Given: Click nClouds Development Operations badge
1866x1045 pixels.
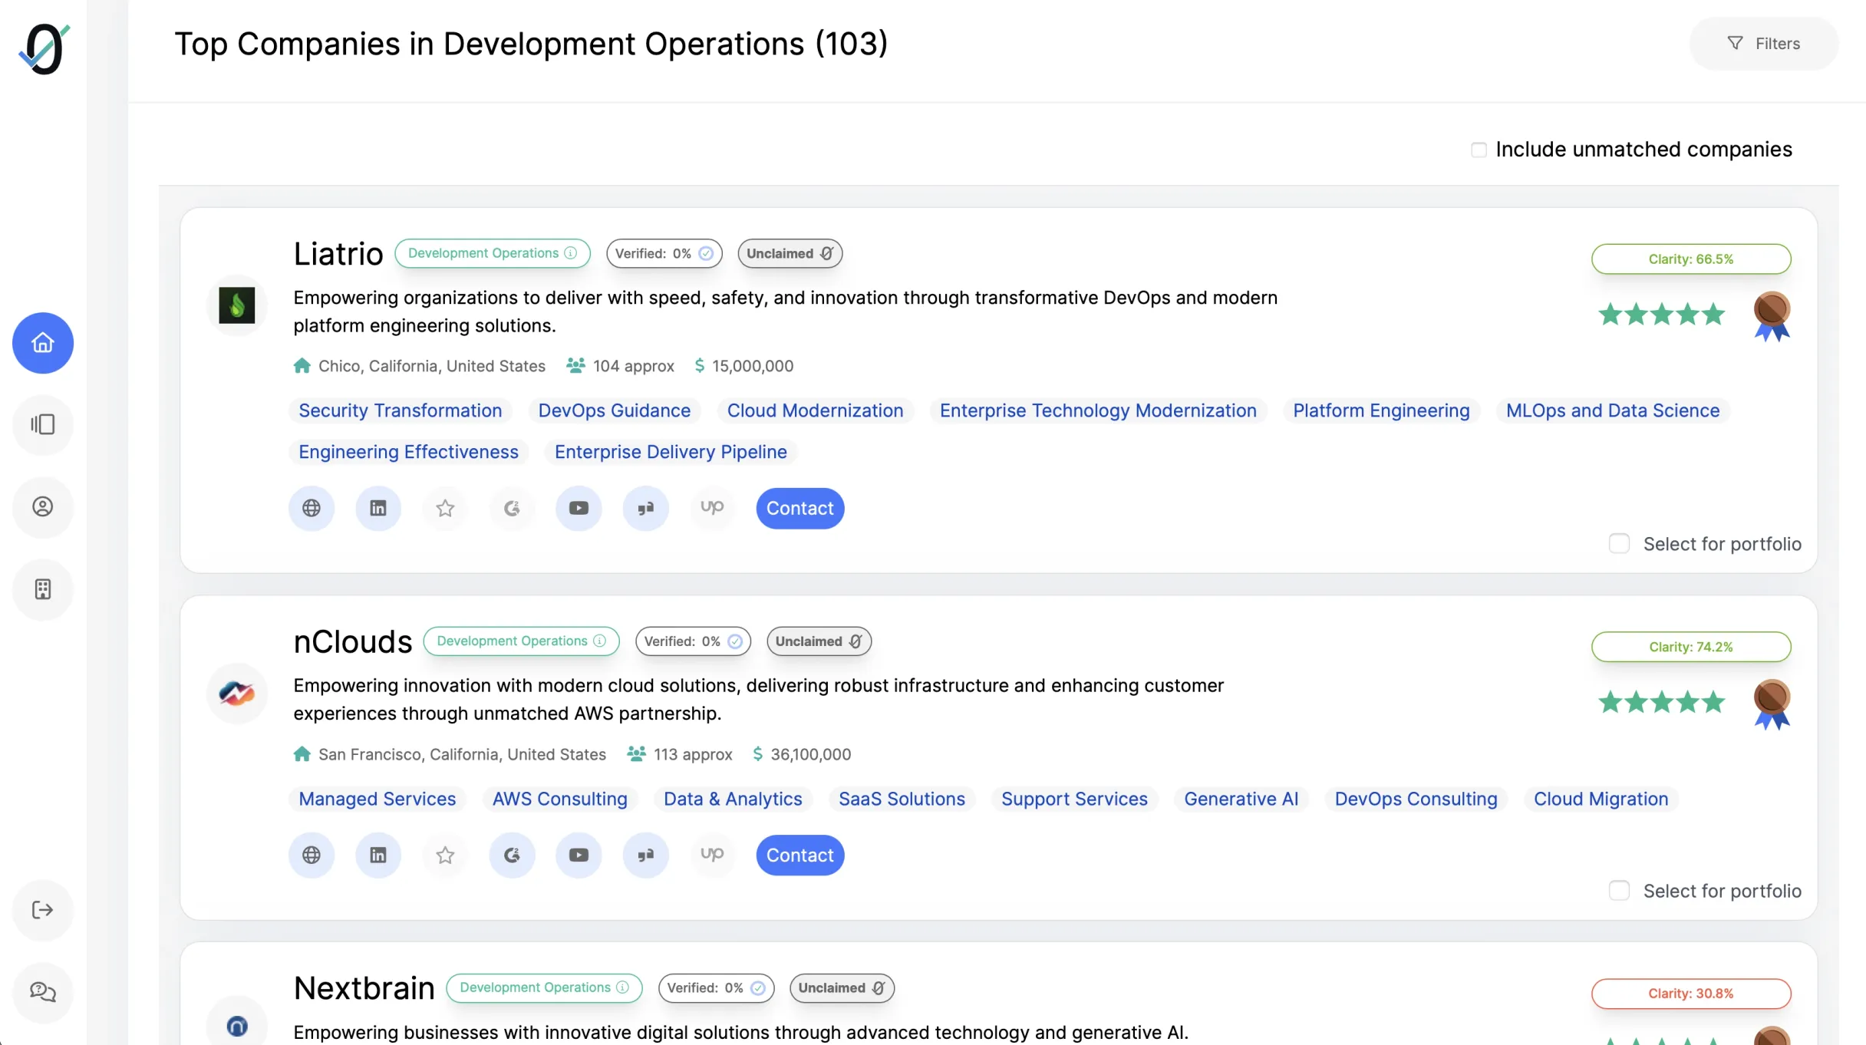Looking at the screenshot, I should click(x=521, y=641).
